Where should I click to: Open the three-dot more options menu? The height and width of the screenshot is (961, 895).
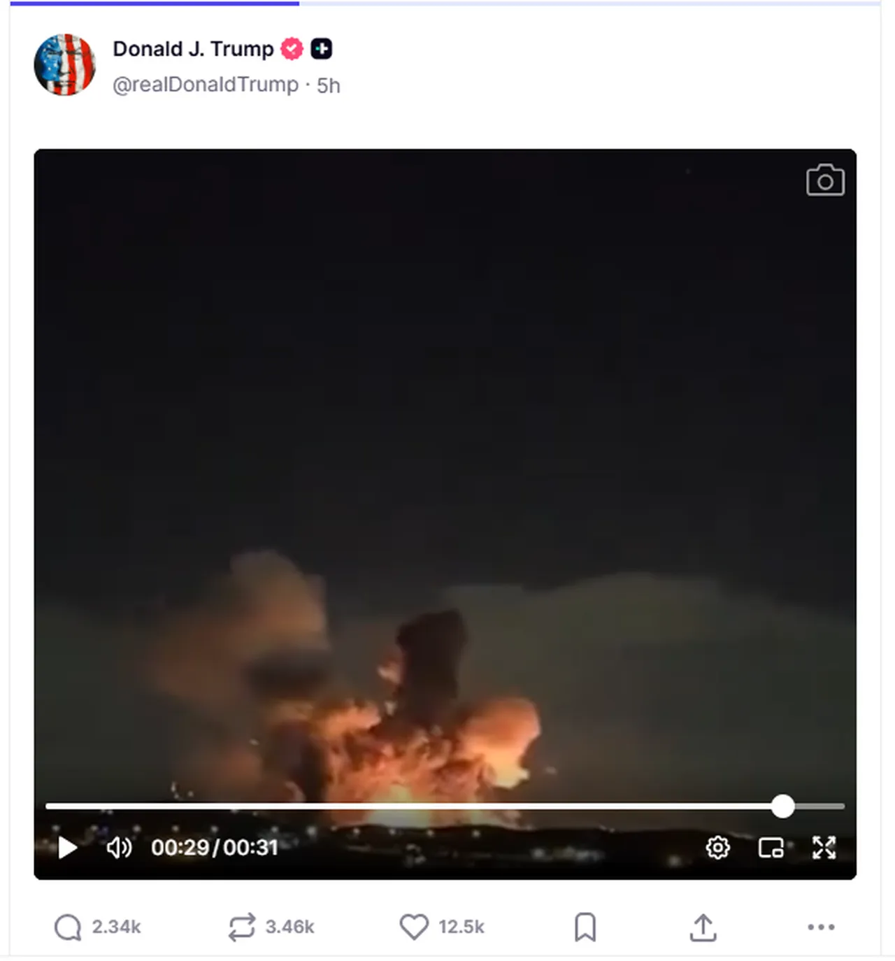821,927
